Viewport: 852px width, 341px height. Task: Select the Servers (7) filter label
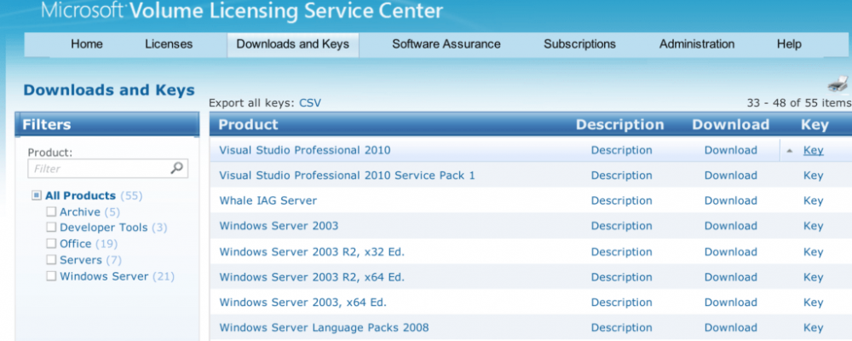point(91,259)
